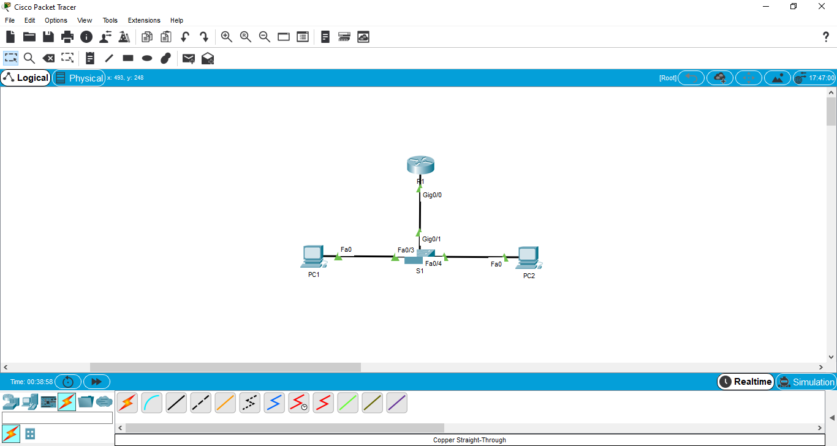
Task: Open Network Information via info icon
Action: [86, 37]
